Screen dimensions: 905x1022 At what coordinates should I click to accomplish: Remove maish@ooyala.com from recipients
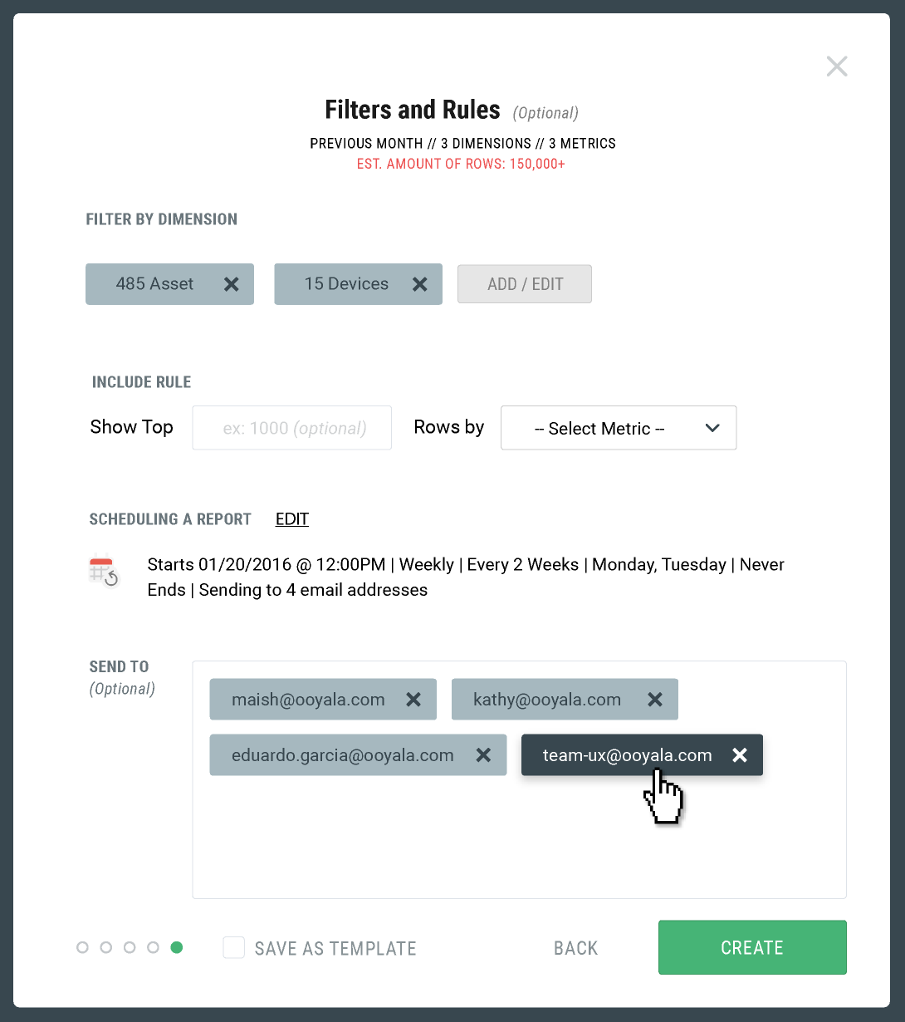click(x=413, y=699)
